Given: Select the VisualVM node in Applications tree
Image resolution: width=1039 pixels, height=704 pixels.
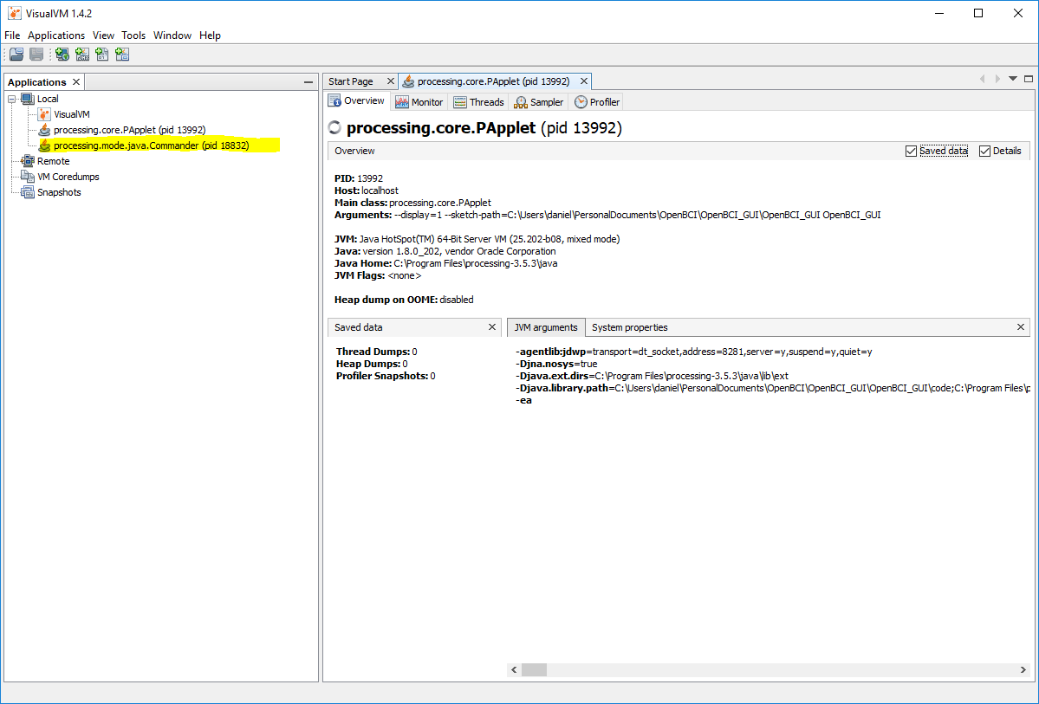Looking at the screenshot, I should click(x=71, y=114).
